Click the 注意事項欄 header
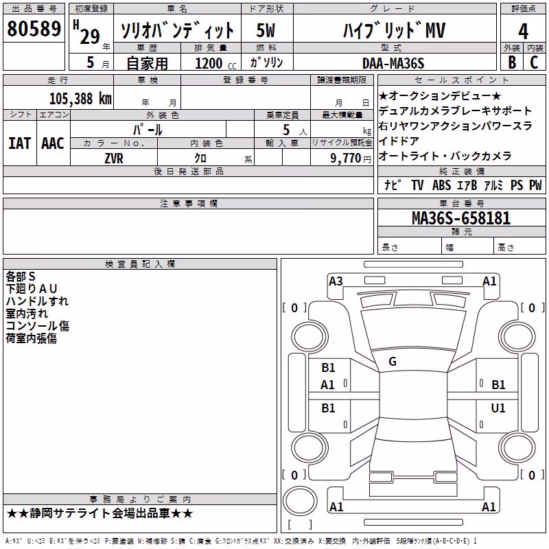Screen dimensions: 549x549 point(188,203)
